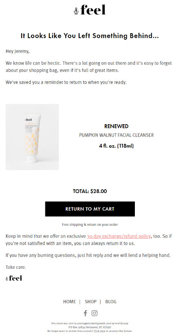179x336 pixels.
Task: Click the 'Hey Jeremy,' greeting line
Action: (x=18, y=52)
